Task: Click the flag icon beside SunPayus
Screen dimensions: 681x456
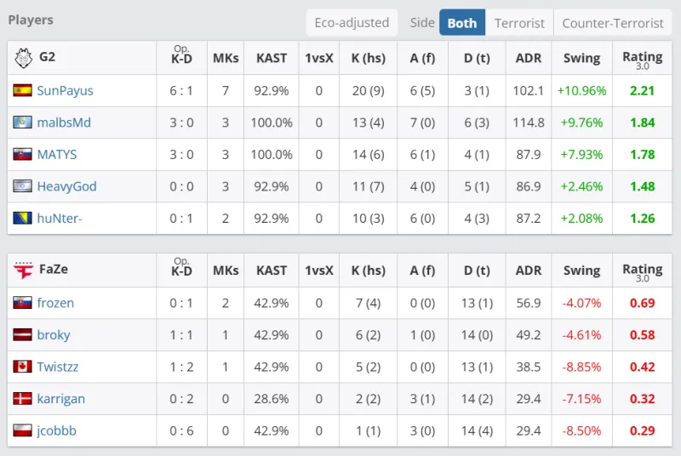Action: (x=22, y=90)
